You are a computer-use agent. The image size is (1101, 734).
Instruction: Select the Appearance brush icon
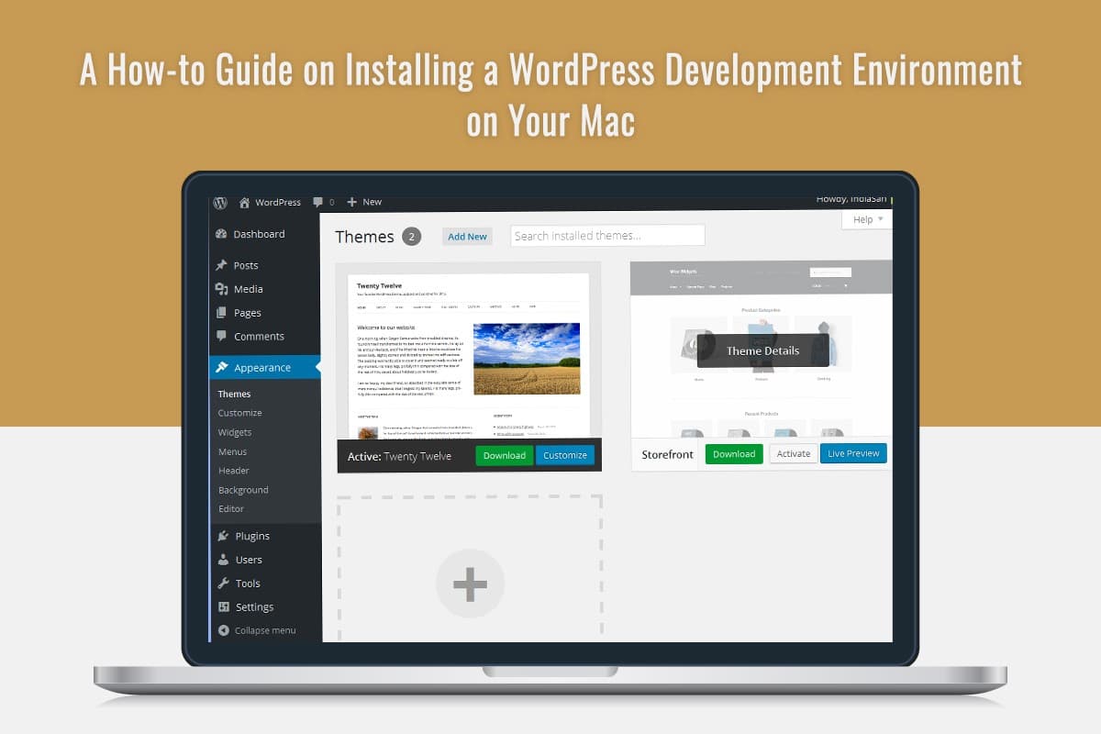click(223, 365)
